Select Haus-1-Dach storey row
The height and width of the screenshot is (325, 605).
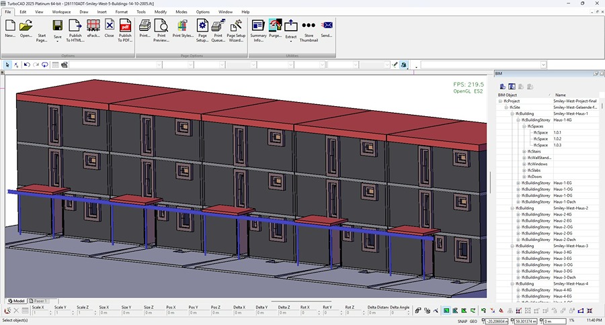coord(548,202)
